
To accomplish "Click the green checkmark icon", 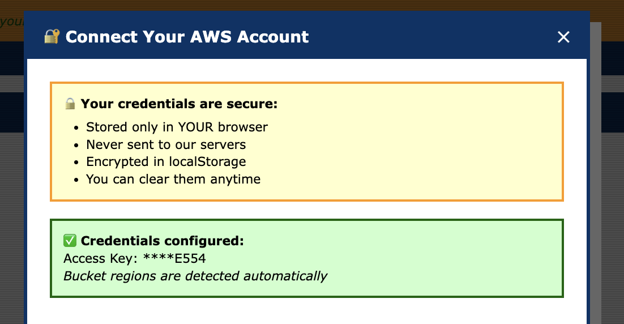I will [x=70, y=241].
